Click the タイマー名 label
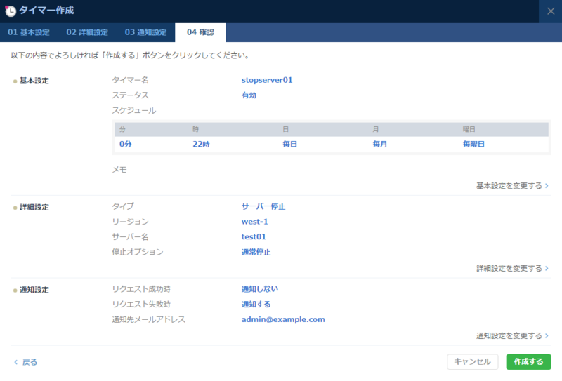 coord(130,80)
